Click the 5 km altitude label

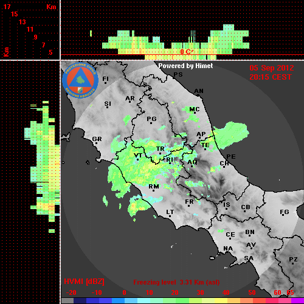50,52
